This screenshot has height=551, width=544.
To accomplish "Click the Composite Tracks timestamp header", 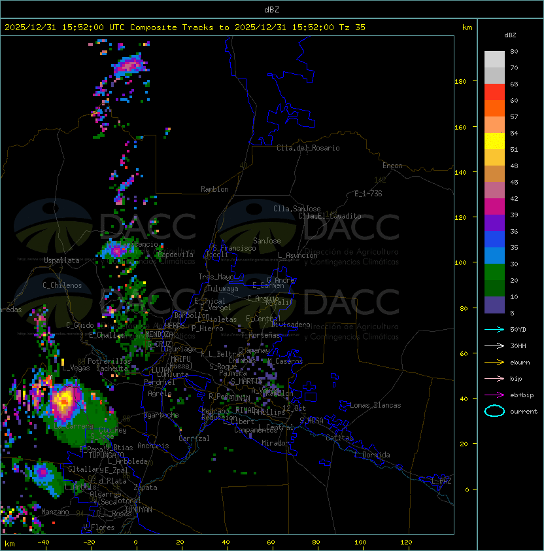I will 185,27.
